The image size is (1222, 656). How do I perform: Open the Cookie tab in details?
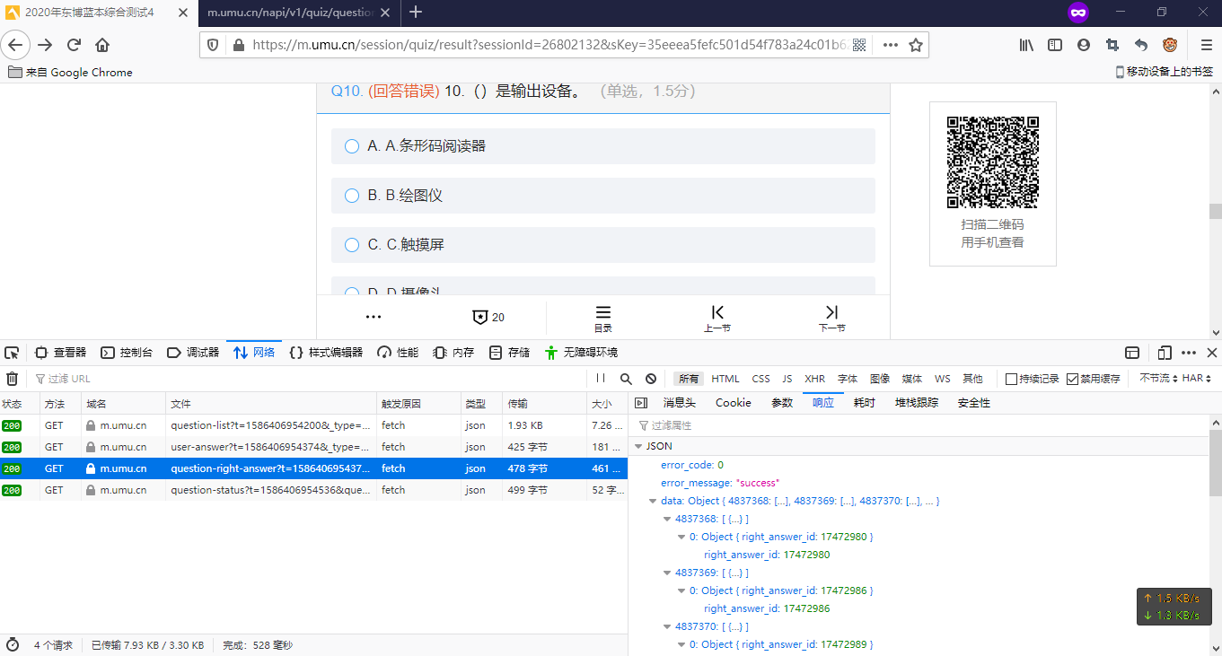click(733, 403)
